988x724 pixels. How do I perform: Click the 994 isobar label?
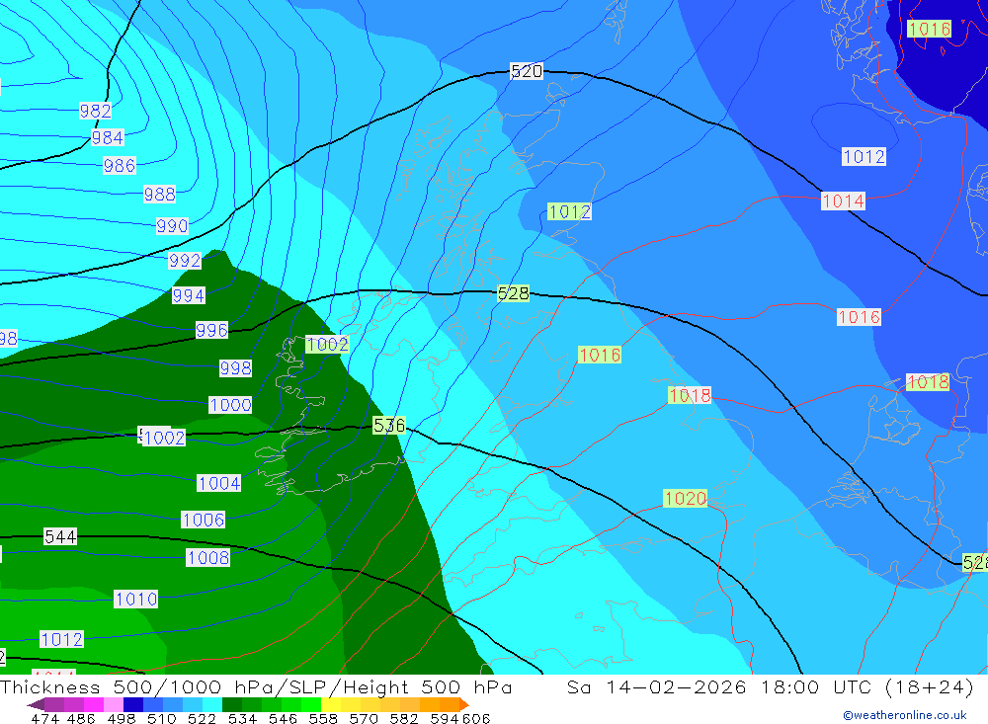189,295
